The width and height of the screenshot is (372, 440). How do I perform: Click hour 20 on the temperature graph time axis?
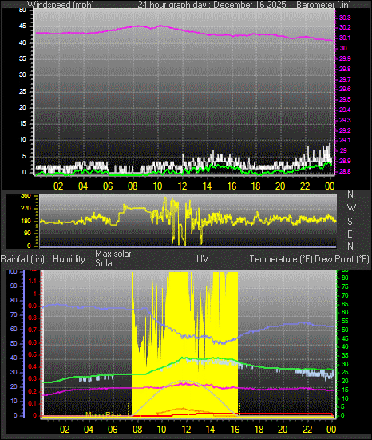tap(283, 430)
